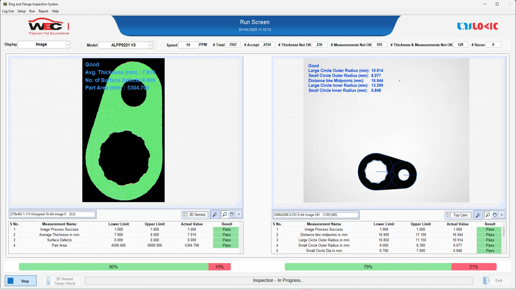Click the Top Cam selector up/down stepper

(x=447, y=215)
